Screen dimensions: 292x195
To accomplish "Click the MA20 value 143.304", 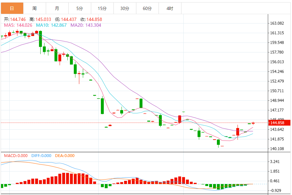I will point(93,25).
